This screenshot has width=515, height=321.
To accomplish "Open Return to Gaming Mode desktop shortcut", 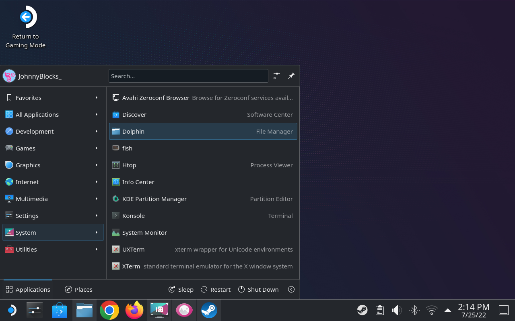I will point(25,27).
